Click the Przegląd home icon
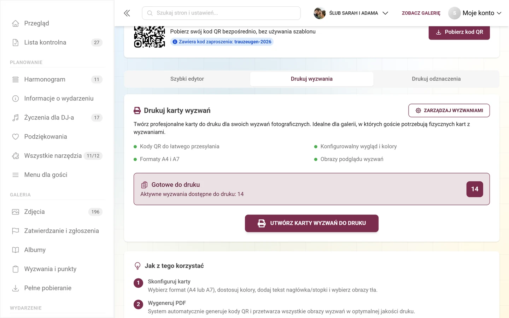The width and height of the screenshot is (509, 318). 16,23
